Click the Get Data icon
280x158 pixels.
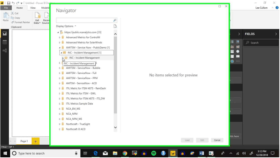point(37,15)
